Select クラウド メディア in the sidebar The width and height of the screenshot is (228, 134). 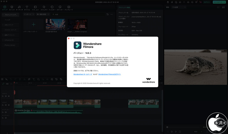tap(10, 30)
